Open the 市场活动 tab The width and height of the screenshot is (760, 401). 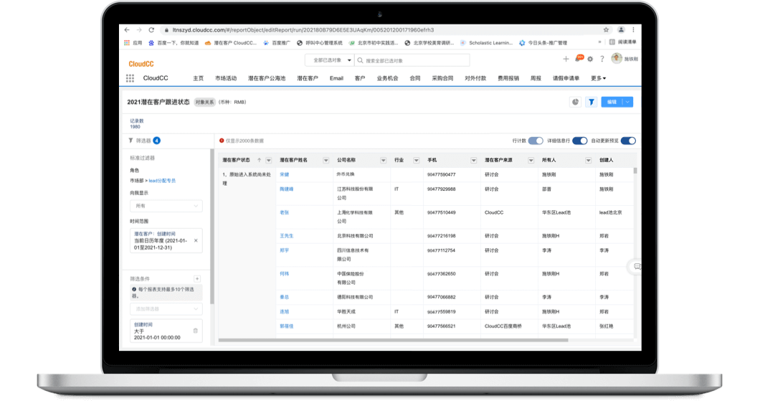(x=226, y=78)
